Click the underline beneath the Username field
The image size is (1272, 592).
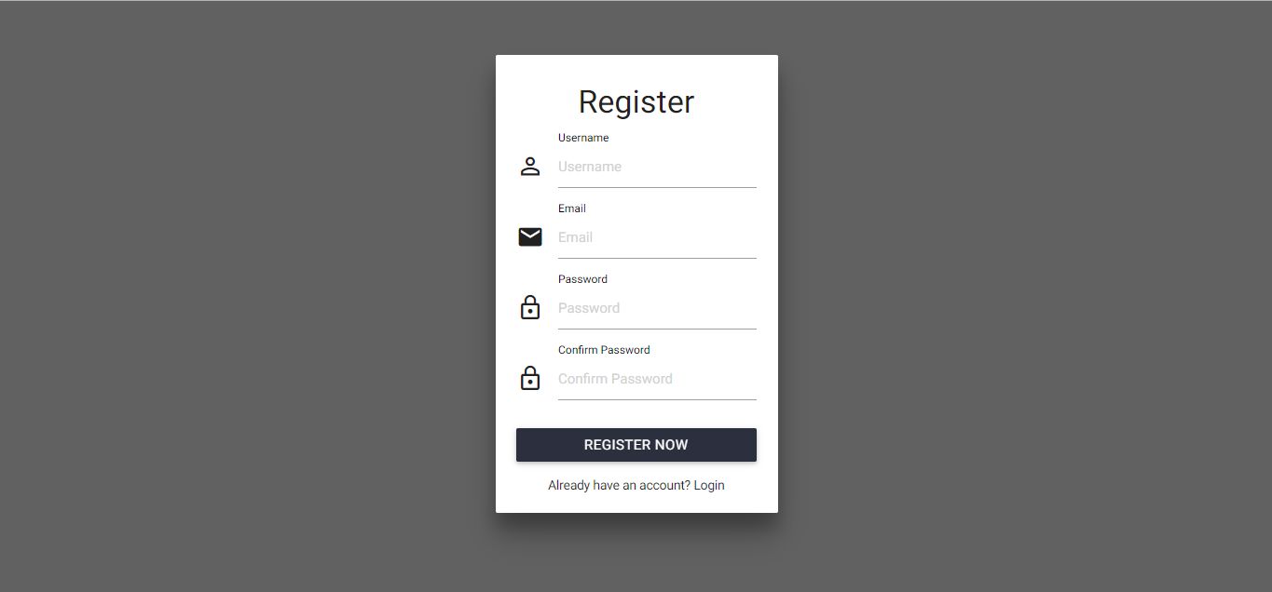(657, 187)
